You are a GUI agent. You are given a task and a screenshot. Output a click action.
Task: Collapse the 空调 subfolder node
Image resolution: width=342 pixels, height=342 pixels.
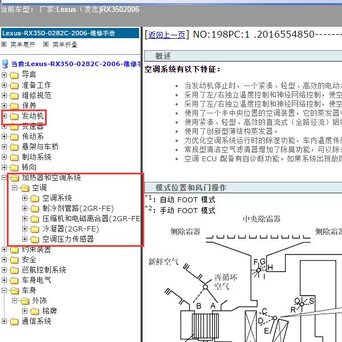pyautogui.click(x=14, y=188)
